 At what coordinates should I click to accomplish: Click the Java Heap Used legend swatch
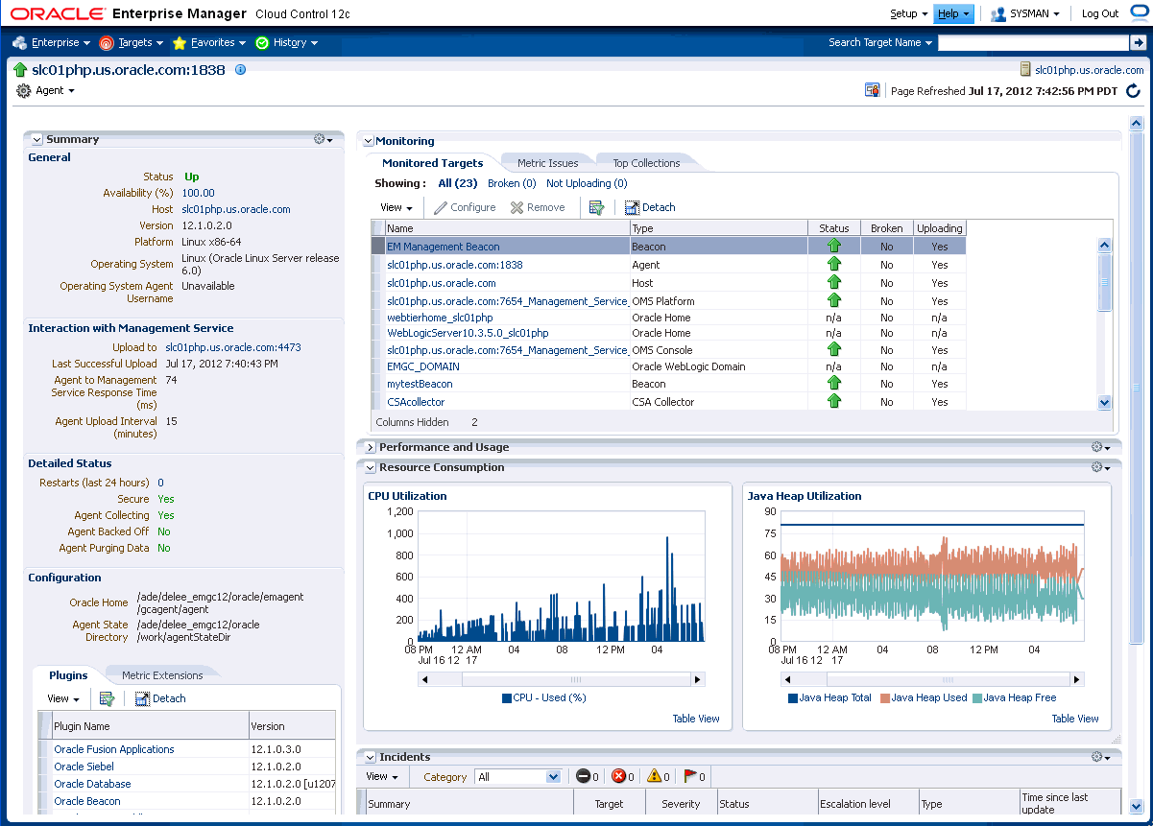pos(885,698)
